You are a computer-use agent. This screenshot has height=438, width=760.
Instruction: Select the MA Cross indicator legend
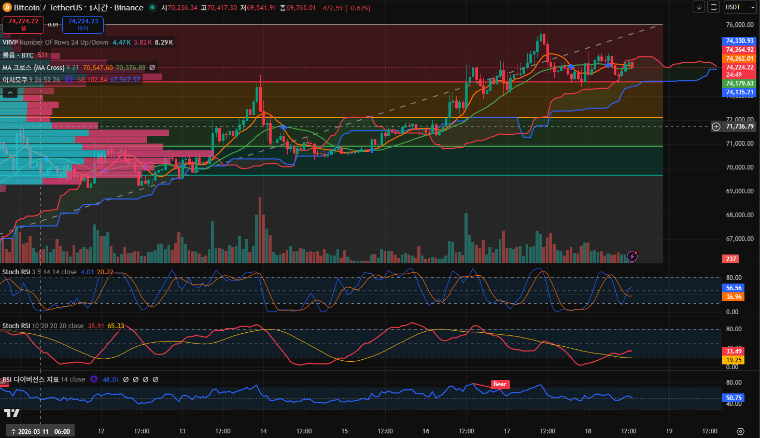click(34, 67)
